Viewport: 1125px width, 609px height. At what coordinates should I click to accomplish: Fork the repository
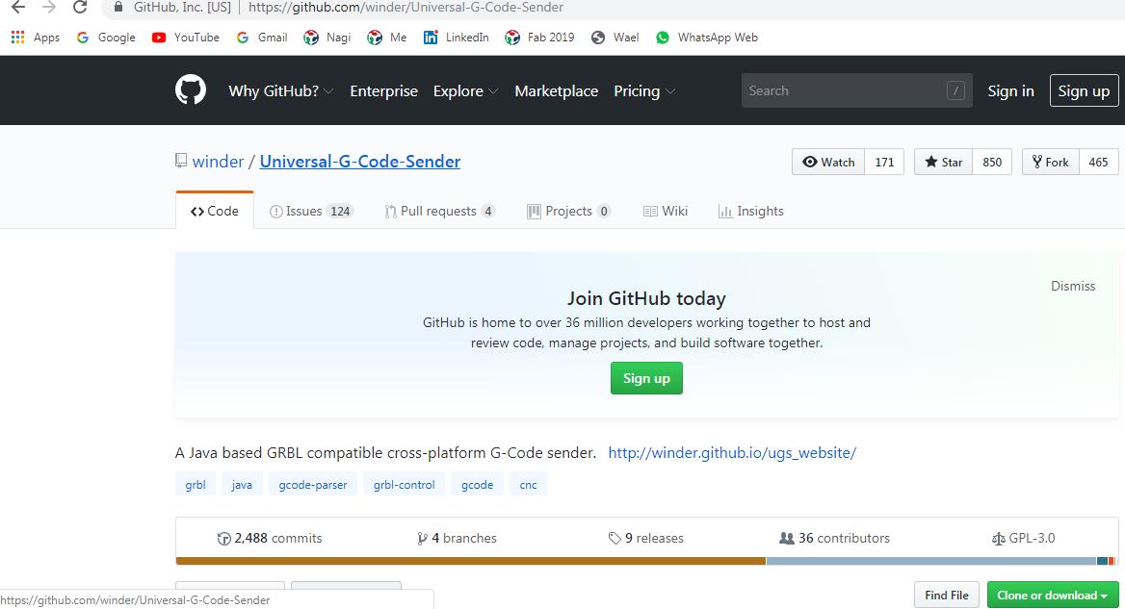pyautogui.click(x=1050, y=162)
